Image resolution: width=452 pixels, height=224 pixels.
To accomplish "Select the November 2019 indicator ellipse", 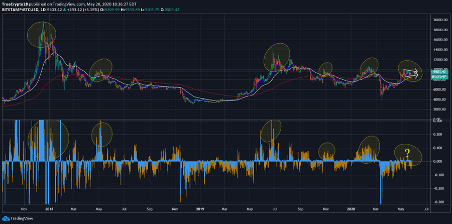I will [x=326, y=152].
